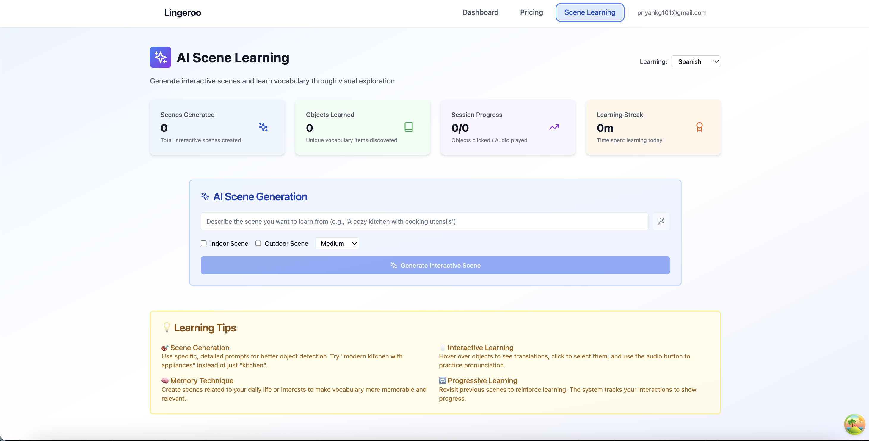Click the green book icon in Objects Learned

tap(408, 127)
